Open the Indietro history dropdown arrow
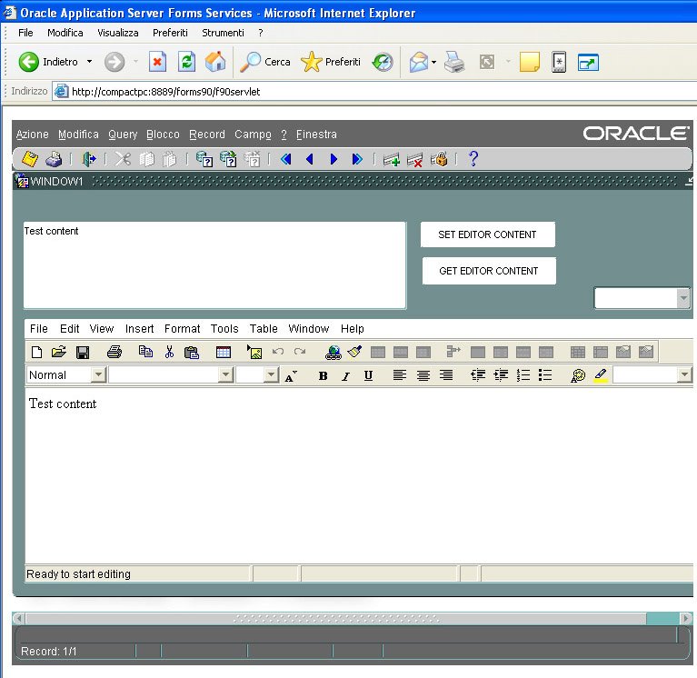Viewport: 697px width, 678px height. tap(89, 62)
